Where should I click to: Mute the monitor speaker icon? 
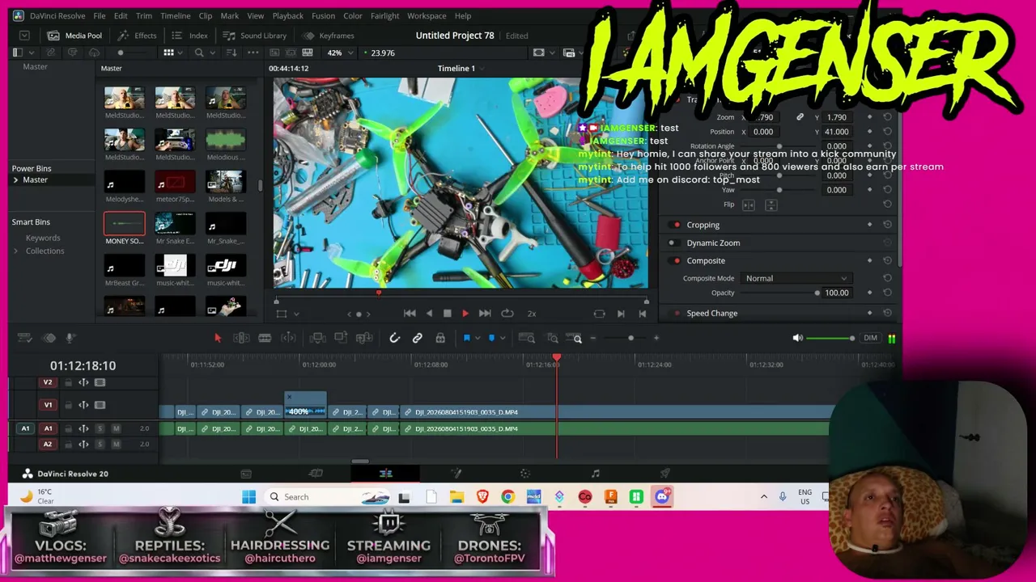click(x=797, y=338)
